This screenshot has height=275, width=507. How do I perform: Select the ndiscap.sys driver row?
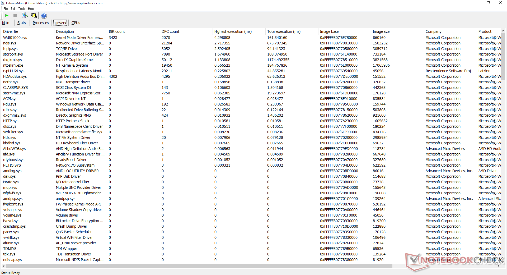click(251, 260)
